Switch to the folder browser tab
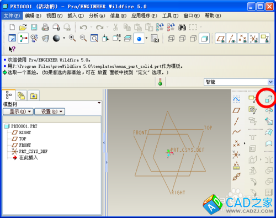276x218 pixels. tap(22, 95)
